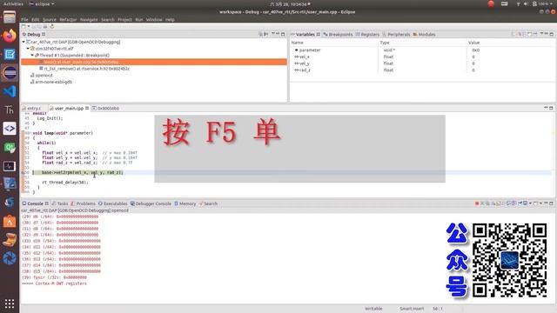Select the rt_list_remove() stack frame

tap(87, 69)
